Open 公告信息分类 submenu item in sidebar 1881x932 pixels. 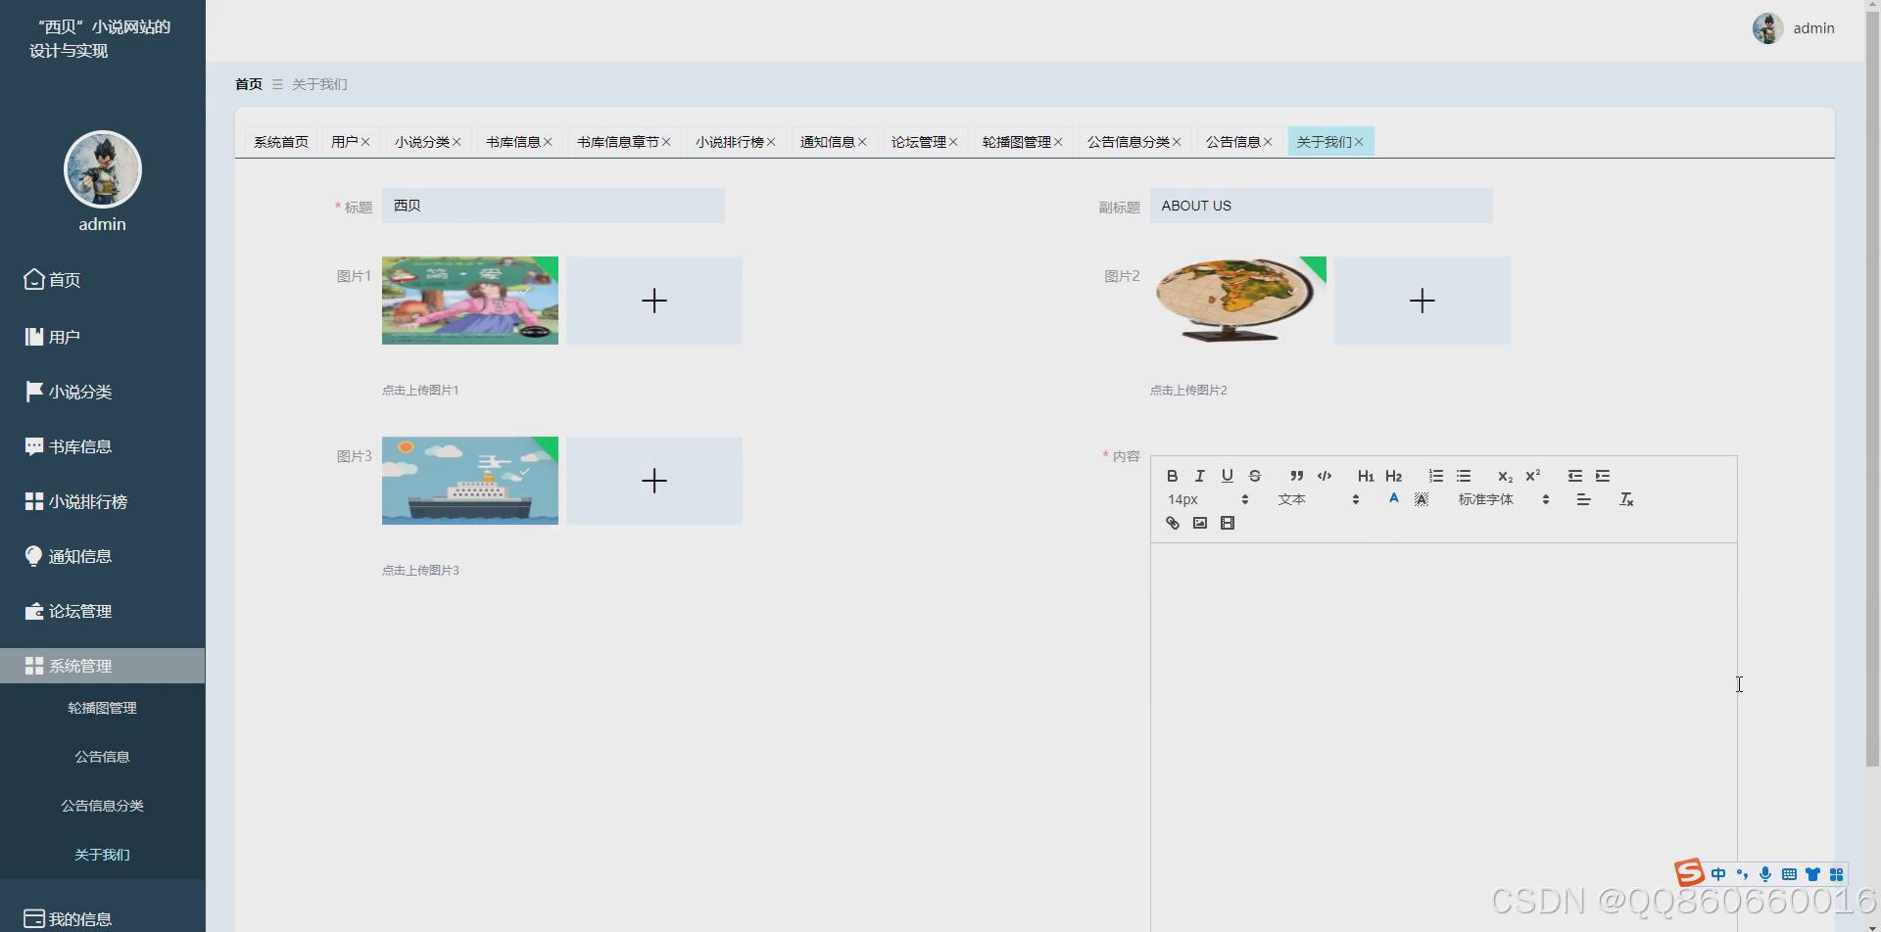coord(103,806)
